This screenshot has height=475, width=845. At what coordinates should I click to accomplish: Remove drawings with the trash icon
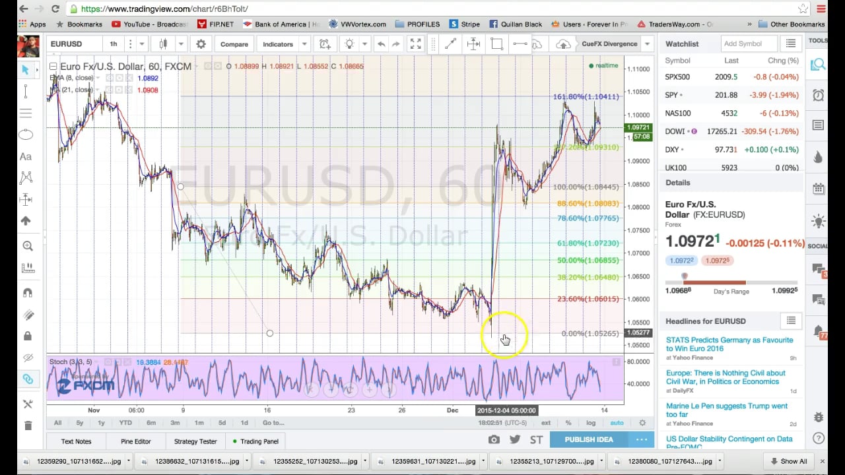pos(27,426)
